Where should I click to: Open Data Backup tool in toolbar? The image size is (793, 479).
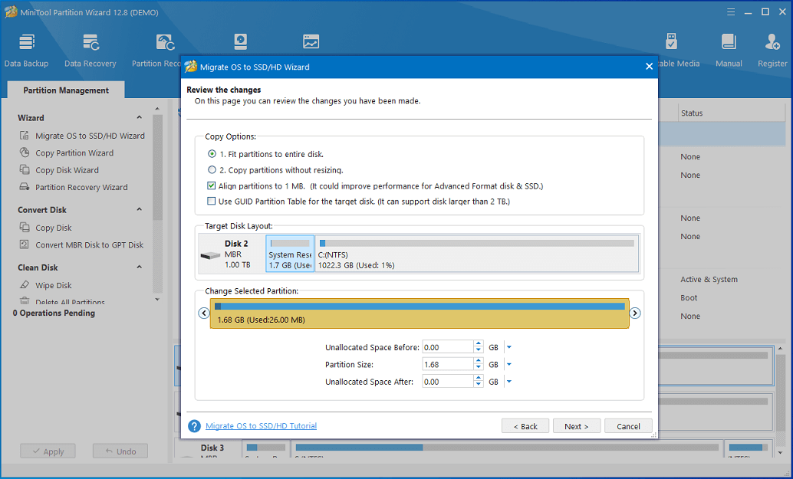(26, 50)
